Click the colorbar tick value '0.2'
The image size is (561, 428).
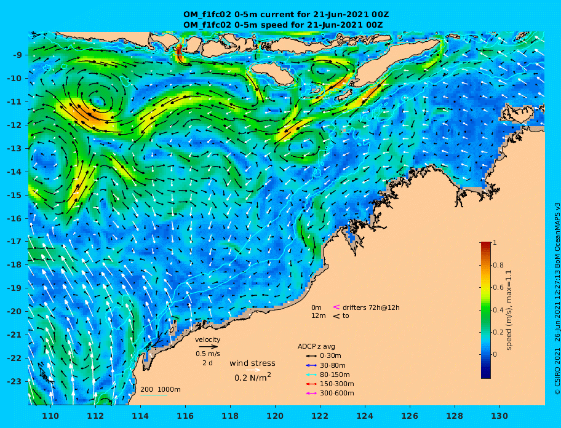[x=498, y=332]
